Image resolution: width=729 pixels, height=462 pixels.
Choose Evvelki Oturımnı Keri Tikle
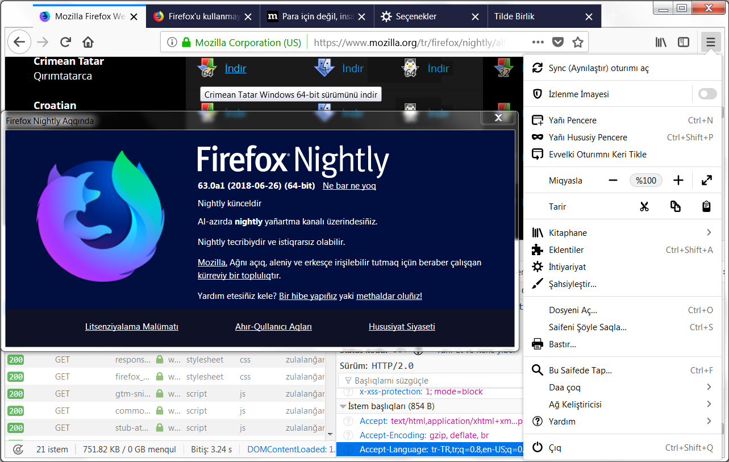[x=623, y=155]
